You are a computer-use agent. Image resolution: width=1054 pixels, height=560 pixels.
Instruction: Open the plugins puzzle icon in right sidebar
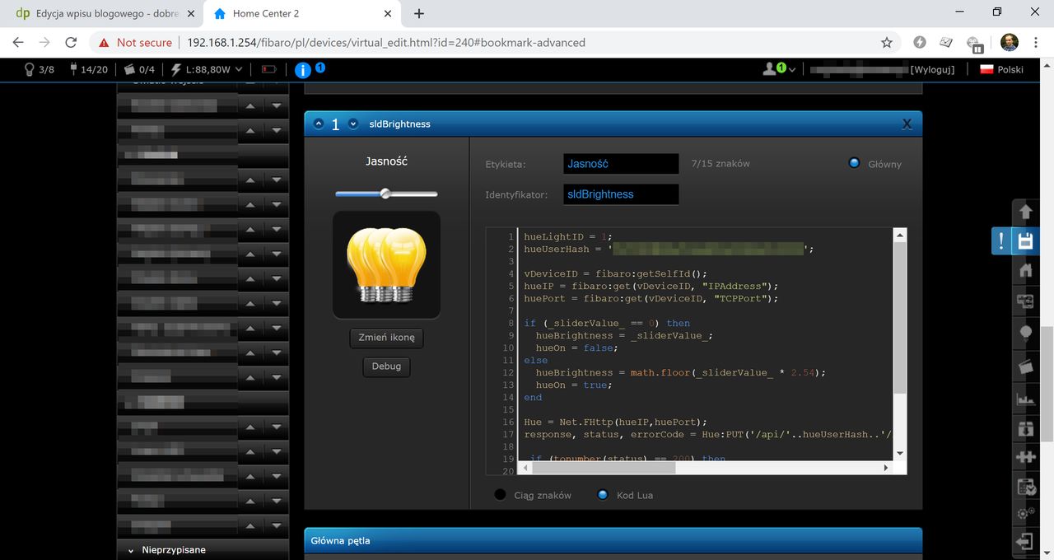pyautogui.click(x=1025, y=456)
